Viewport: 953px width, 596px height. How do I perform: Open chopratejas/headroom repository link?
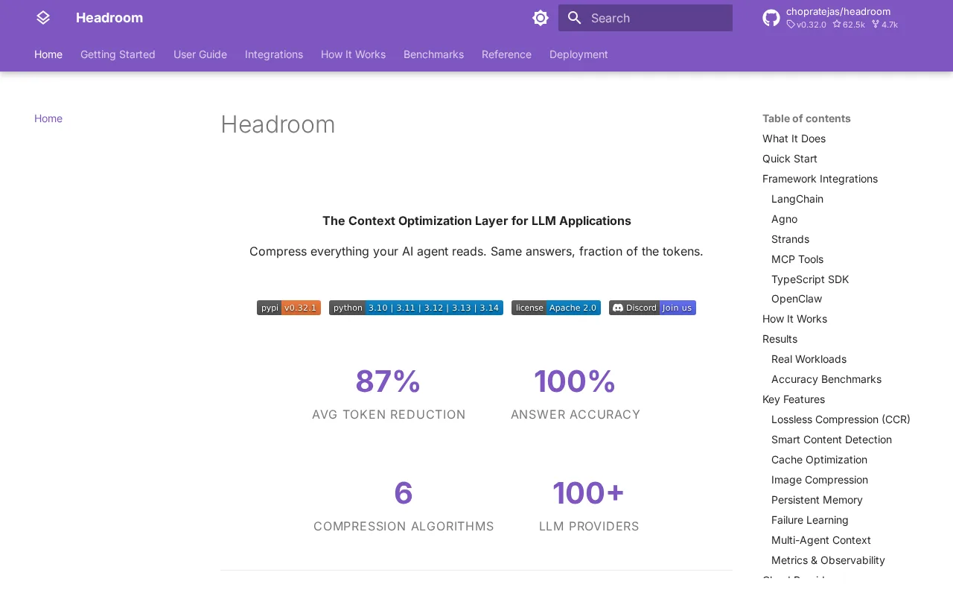(x=838, y=11)
